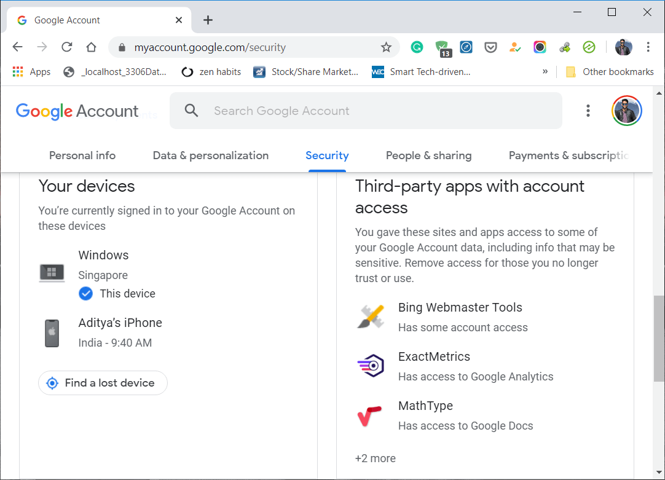This screenshot has width=665, height=480.
Task: Reload the page via the refresh icon
Action: coord(66,47)
